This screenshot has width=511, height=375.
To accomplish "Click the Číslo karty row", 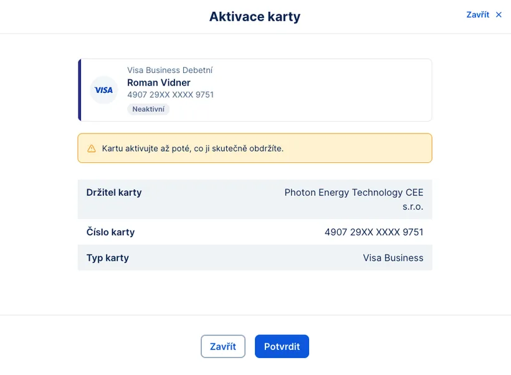I will pyautogui.click(x=255, y=232).
